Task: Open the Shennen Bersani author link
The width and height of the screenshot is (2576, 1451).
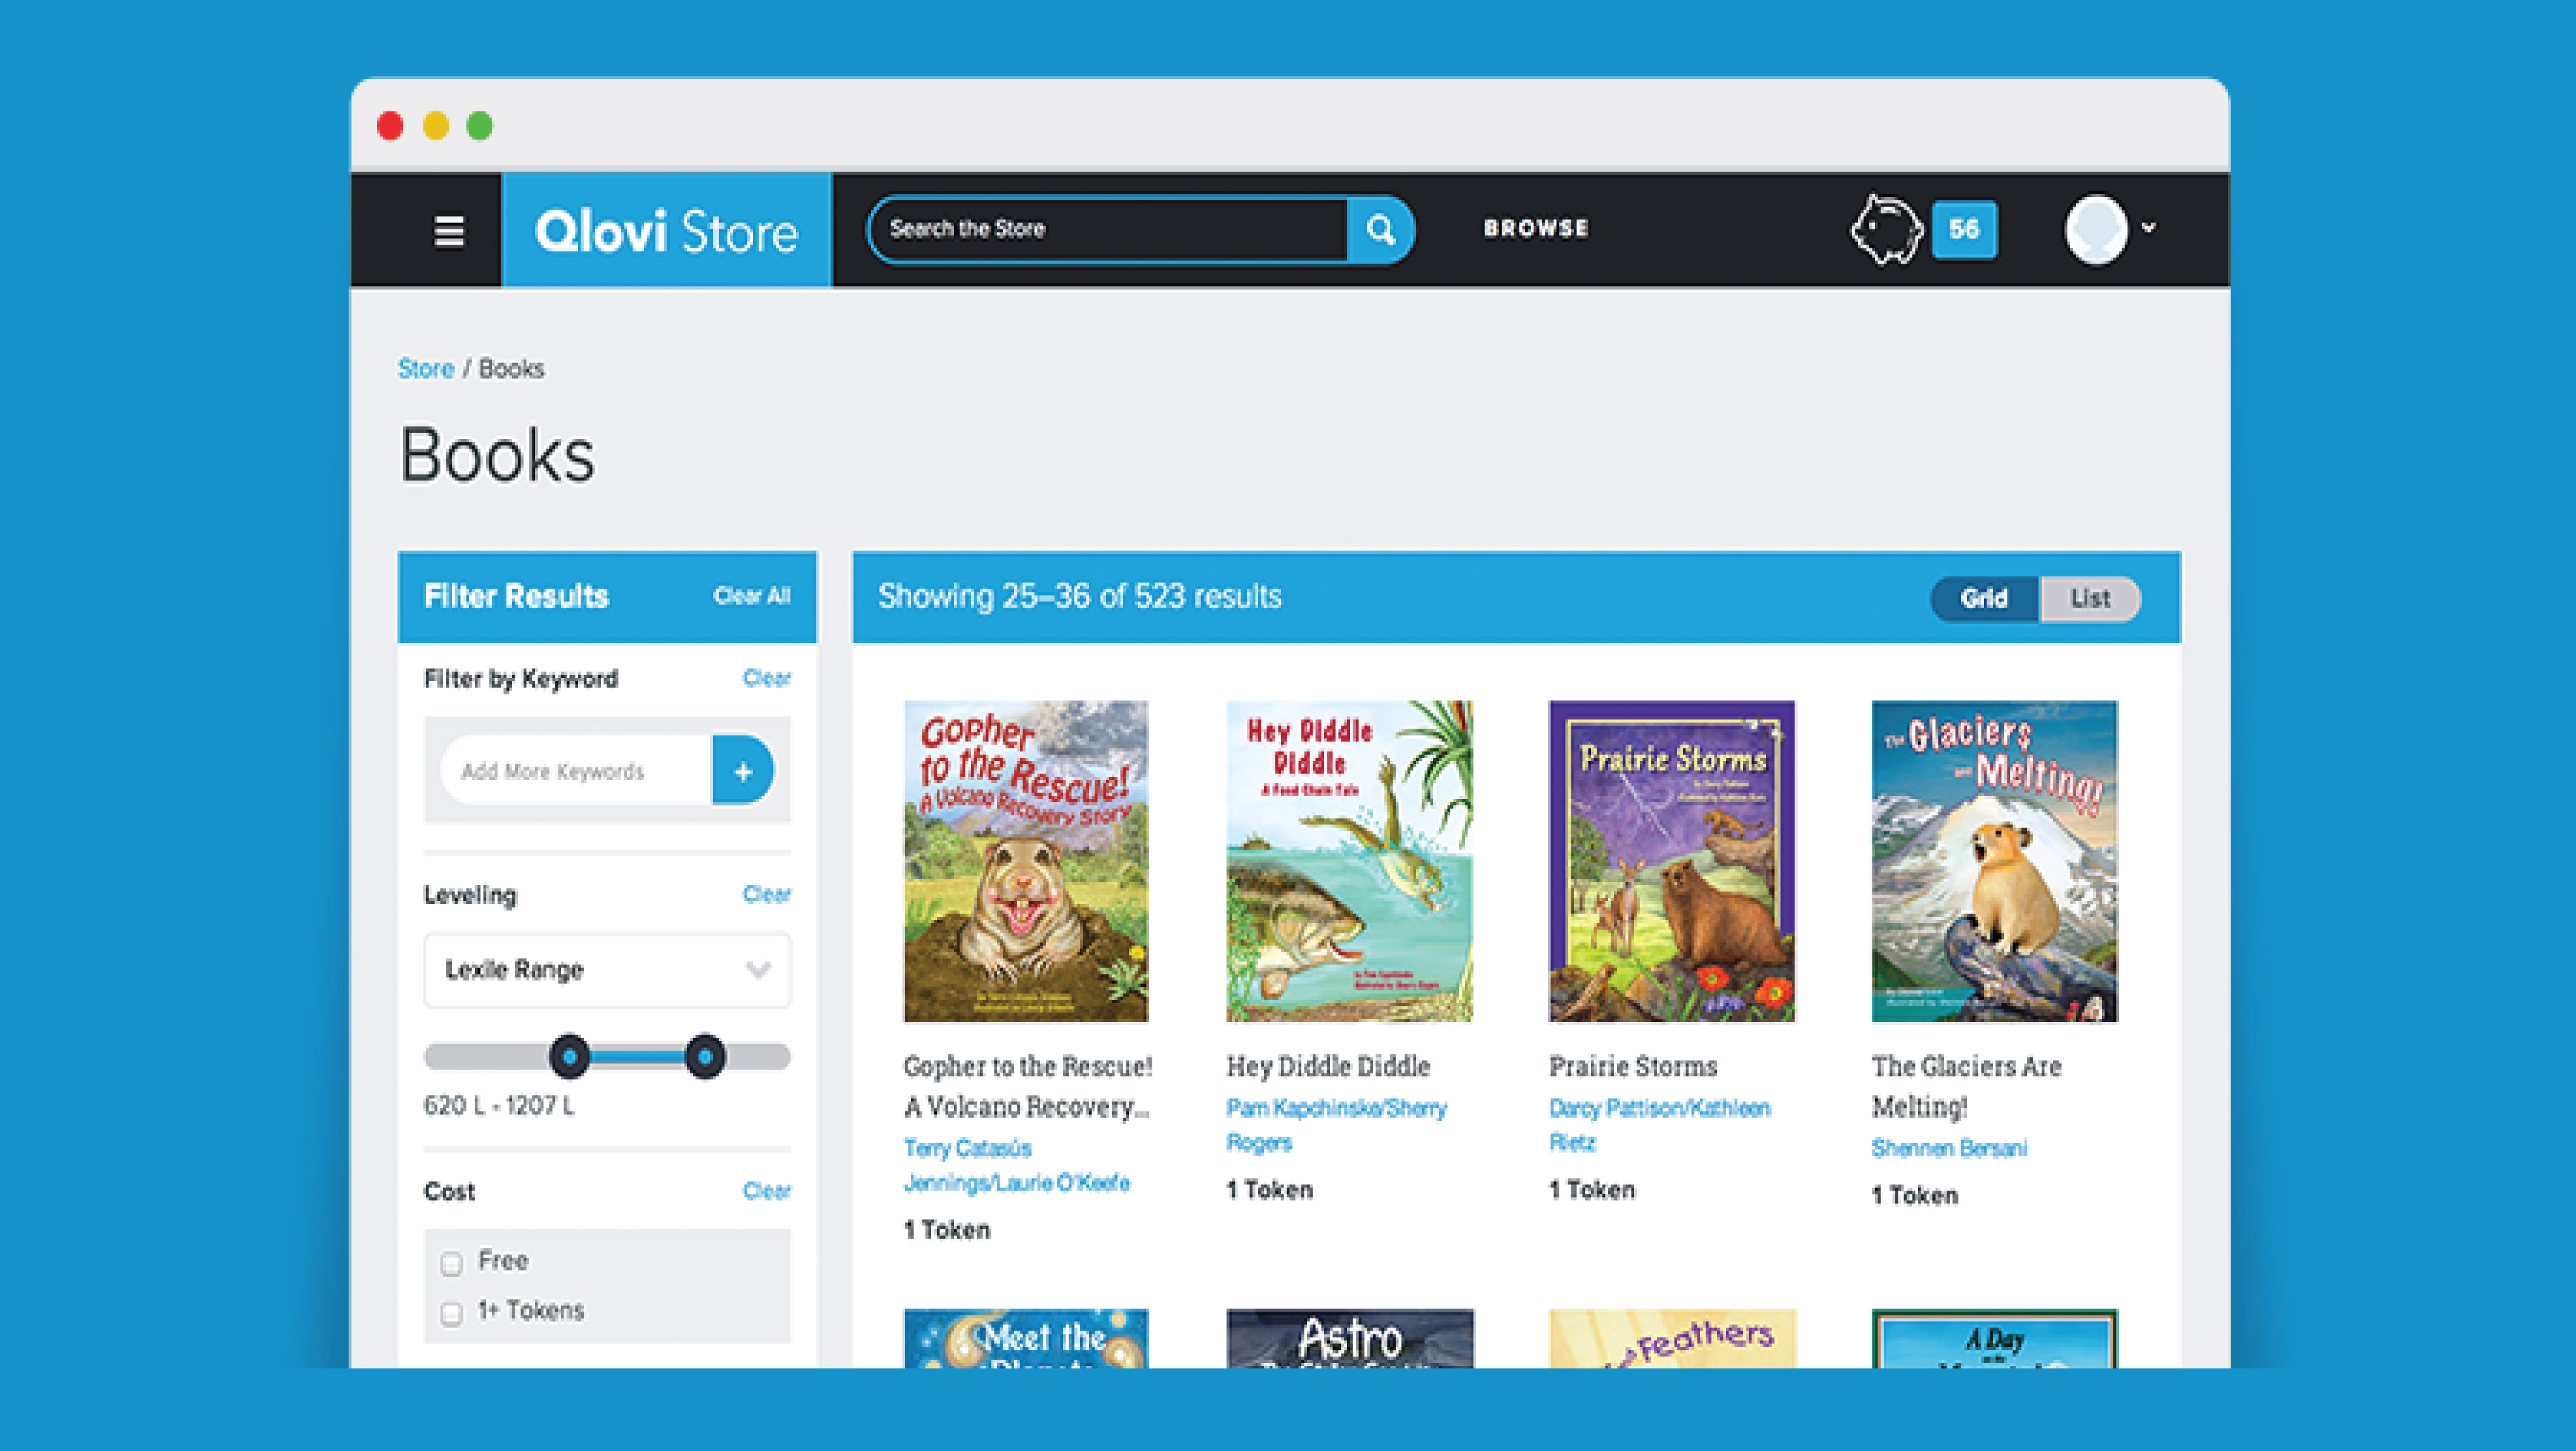Action: pyautogui.click(x=1949, y=1148)
